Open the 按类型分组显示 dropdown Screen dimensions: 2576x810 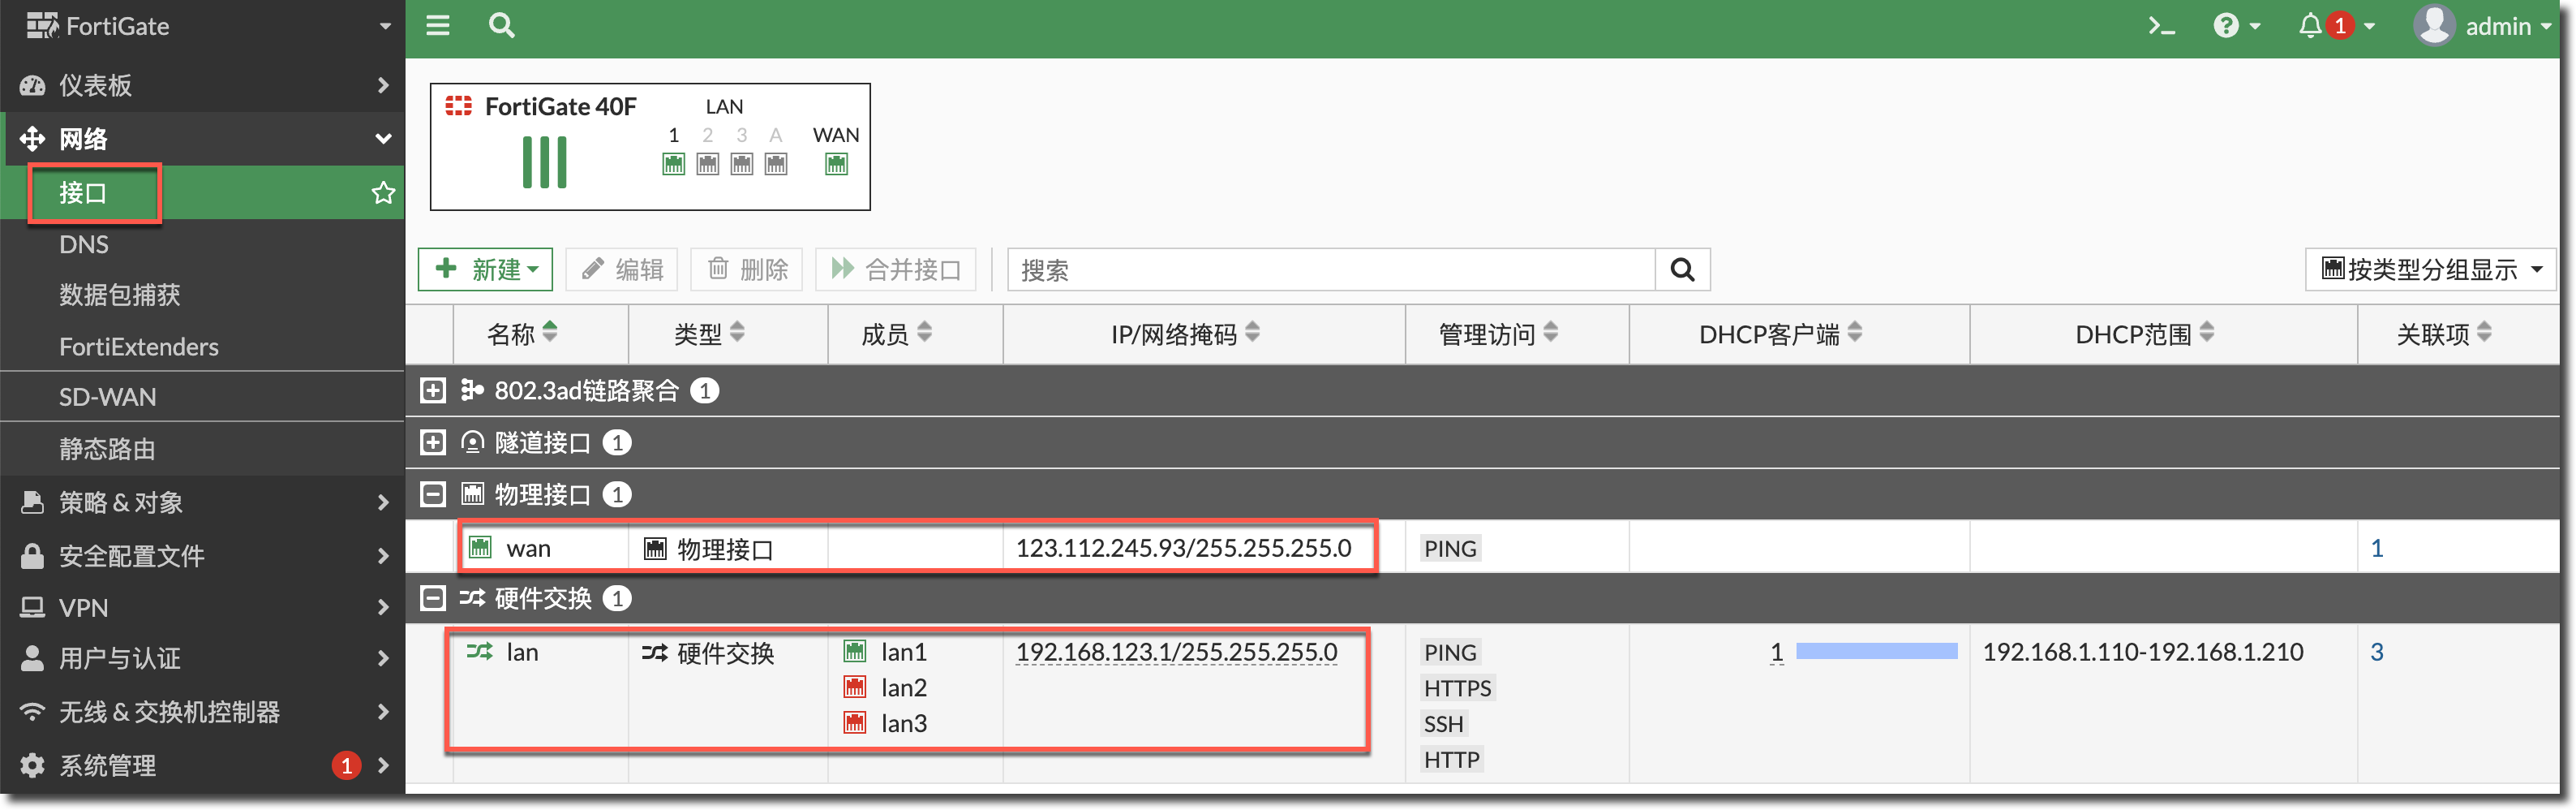[2430, 269]
